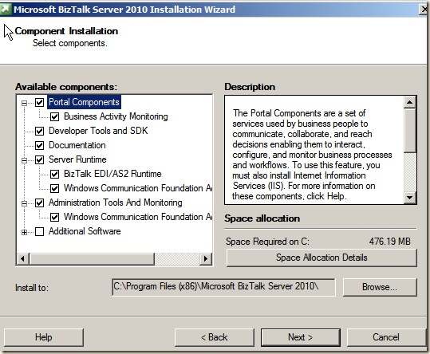Uncheck the Portal Components checkbox

click(40, 103)
